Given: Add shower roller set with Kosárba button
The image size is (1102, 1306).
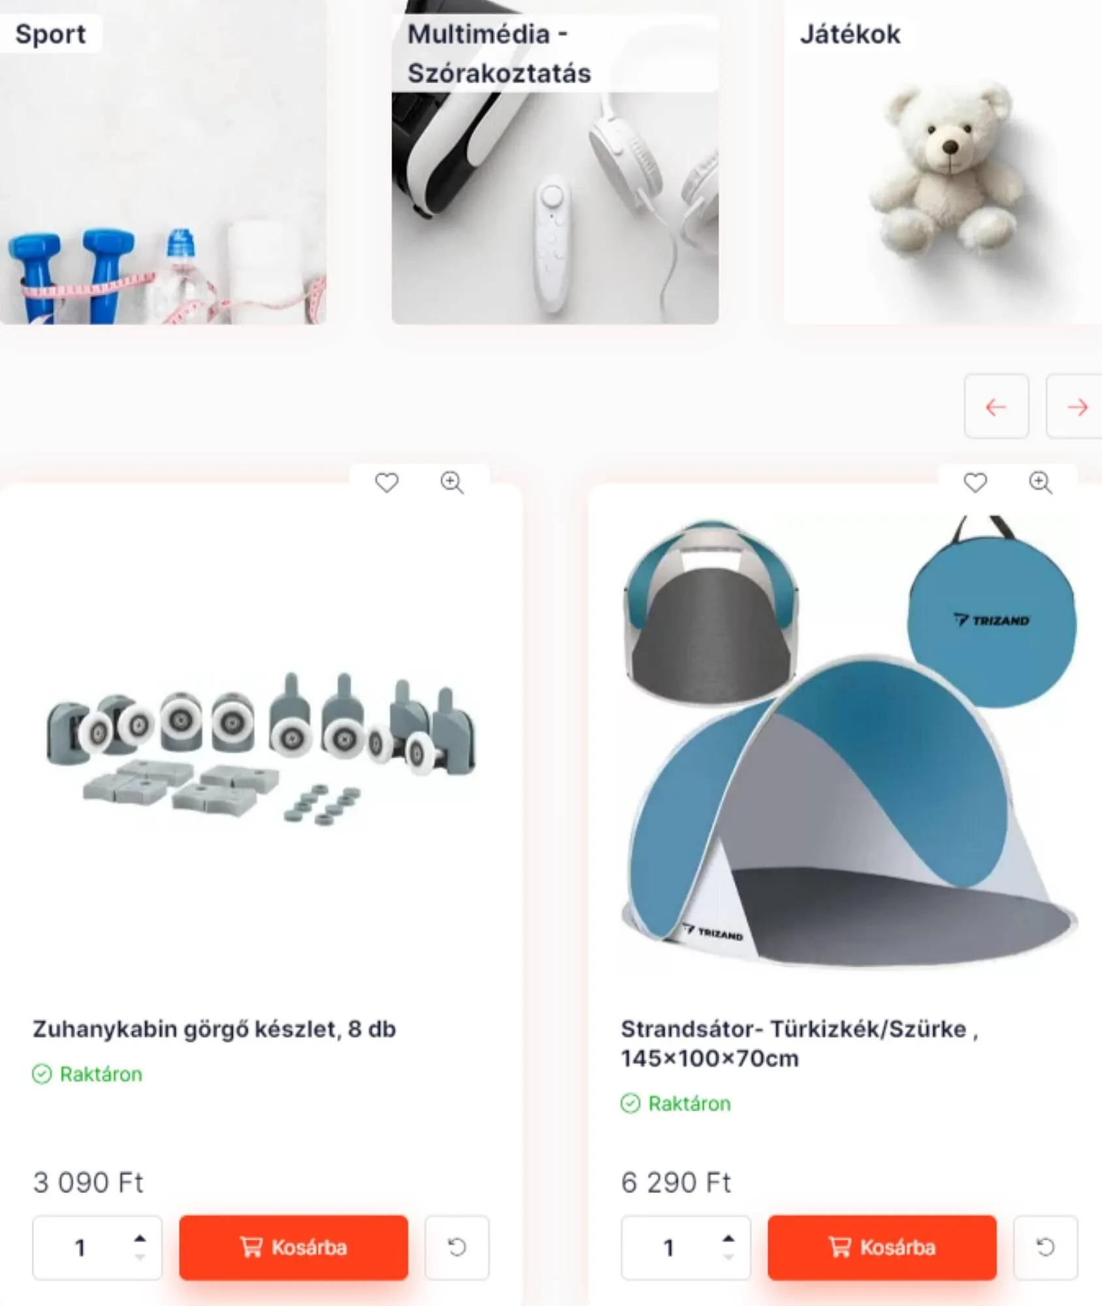Looking at the screenshot, I should pyautogui.click(x=294, y=1247).
